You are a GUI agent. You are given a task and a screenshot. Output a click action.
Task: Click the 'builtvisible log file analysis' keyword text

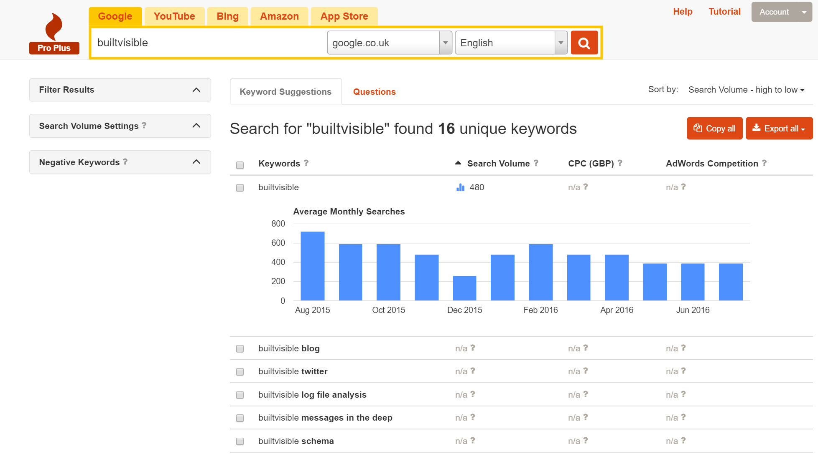tap(312, 395)
